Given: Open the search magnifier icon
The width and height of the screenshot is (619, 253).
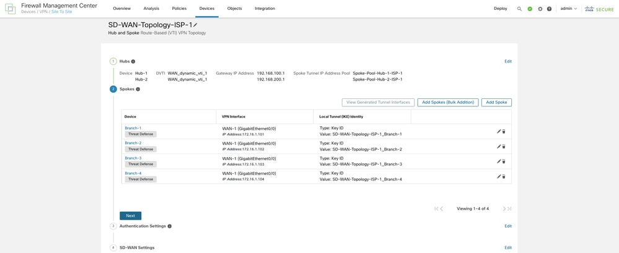Looking at the screenshot, I should click(519, 9).
